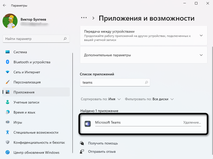Click the magnifier icon in "Найти параметр"
This screenshot has height=159, width=213.
(x=65, y=39)
